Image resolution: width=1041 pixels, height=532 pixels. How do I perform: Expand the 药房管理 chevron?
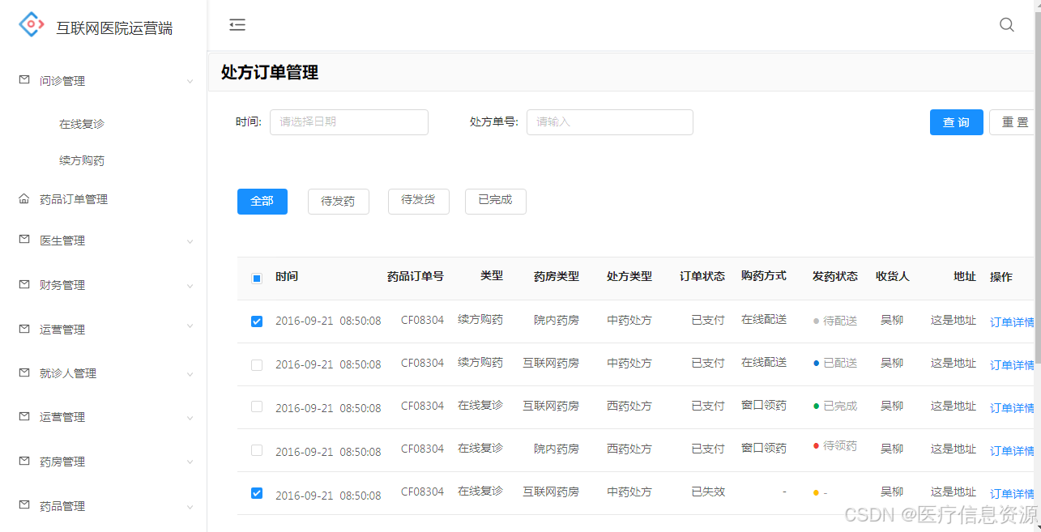(x=190, y=462)
